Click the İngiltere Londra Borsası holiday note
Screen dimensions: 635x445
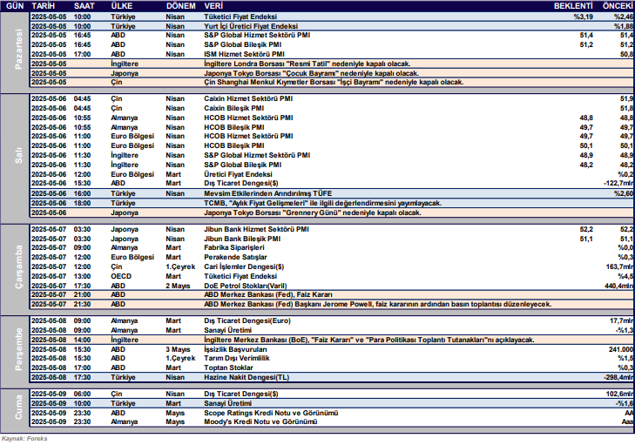coord(307,64)
